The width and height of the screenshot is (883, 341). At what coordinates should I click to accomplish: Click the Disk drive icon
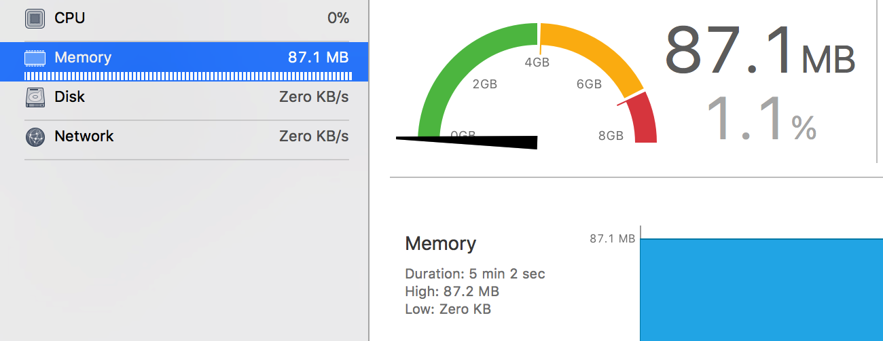(35, 97)
